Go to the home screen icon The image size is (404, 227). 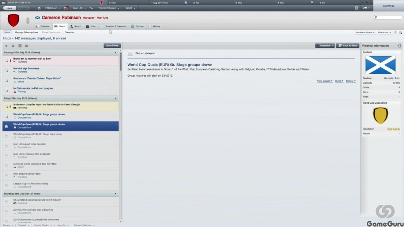pos(39,8)
